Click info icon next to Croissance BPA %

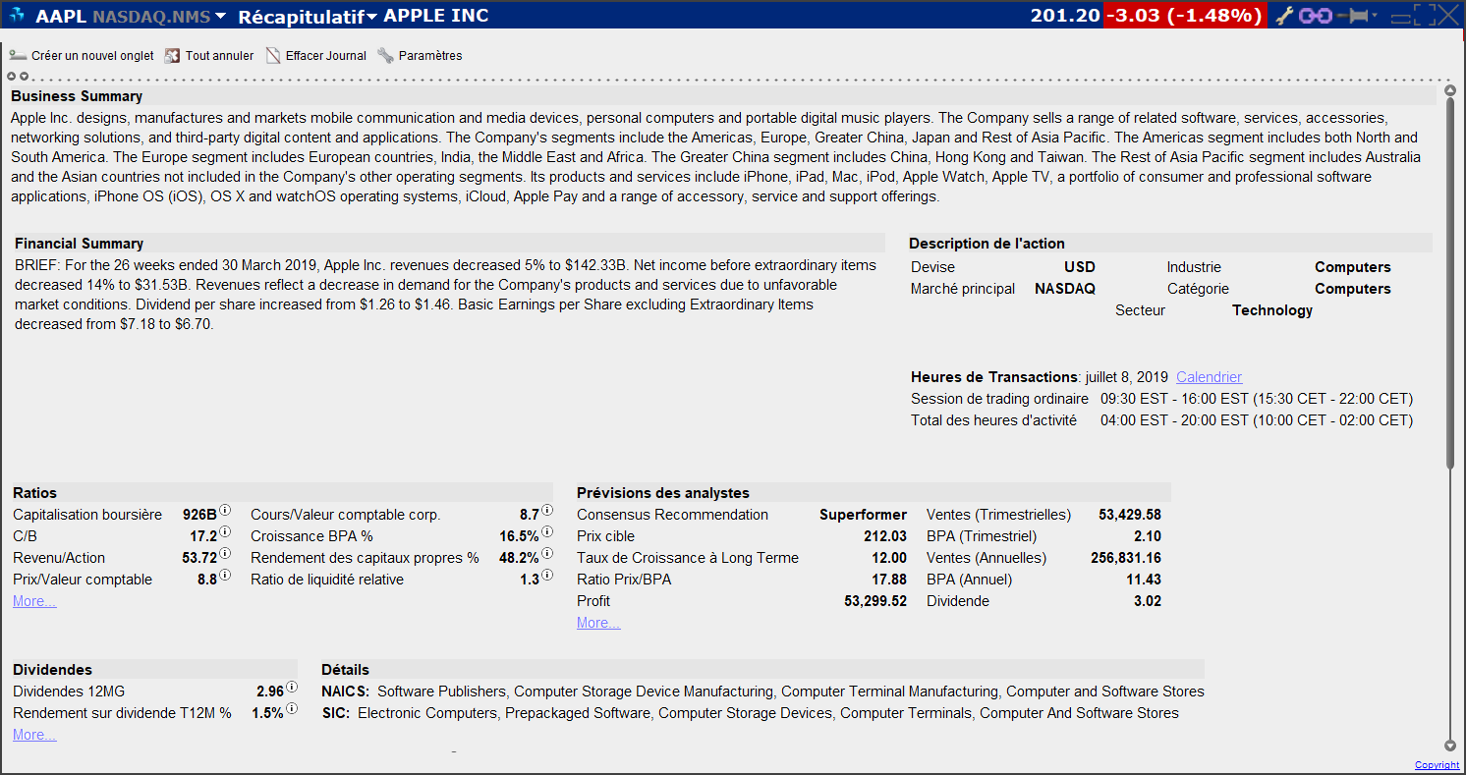547,531
